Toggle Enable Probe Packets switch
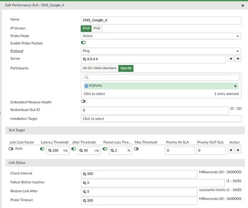248x208 pixels. [83, 43]
